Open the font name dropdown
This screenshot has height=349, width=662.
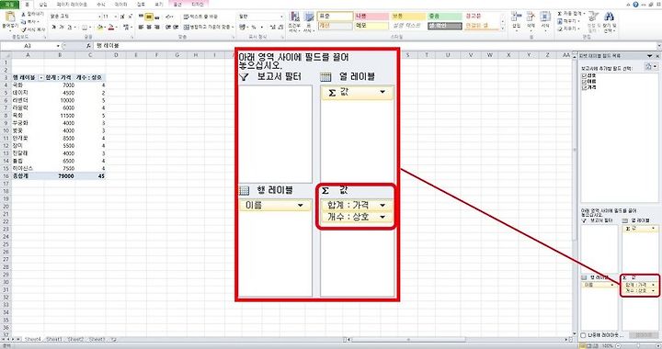99,17
